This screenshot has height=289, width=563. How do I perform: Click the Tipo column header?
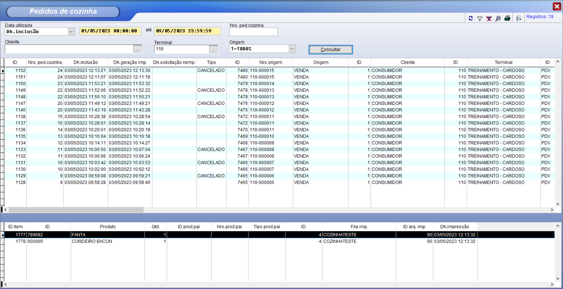[x=211, y=62]
